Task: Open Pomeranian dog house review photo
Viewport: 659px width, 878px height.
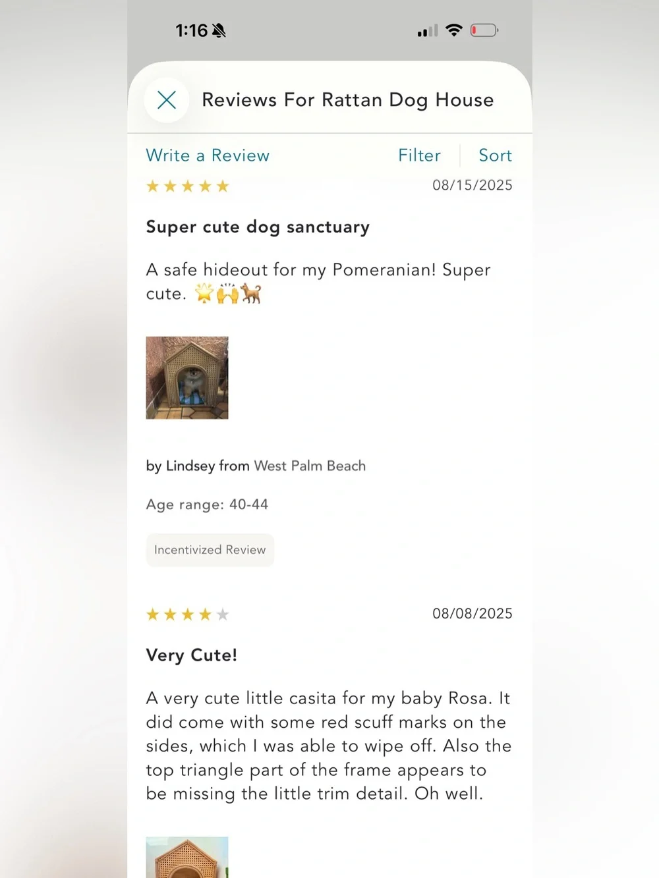Action: 187,377
